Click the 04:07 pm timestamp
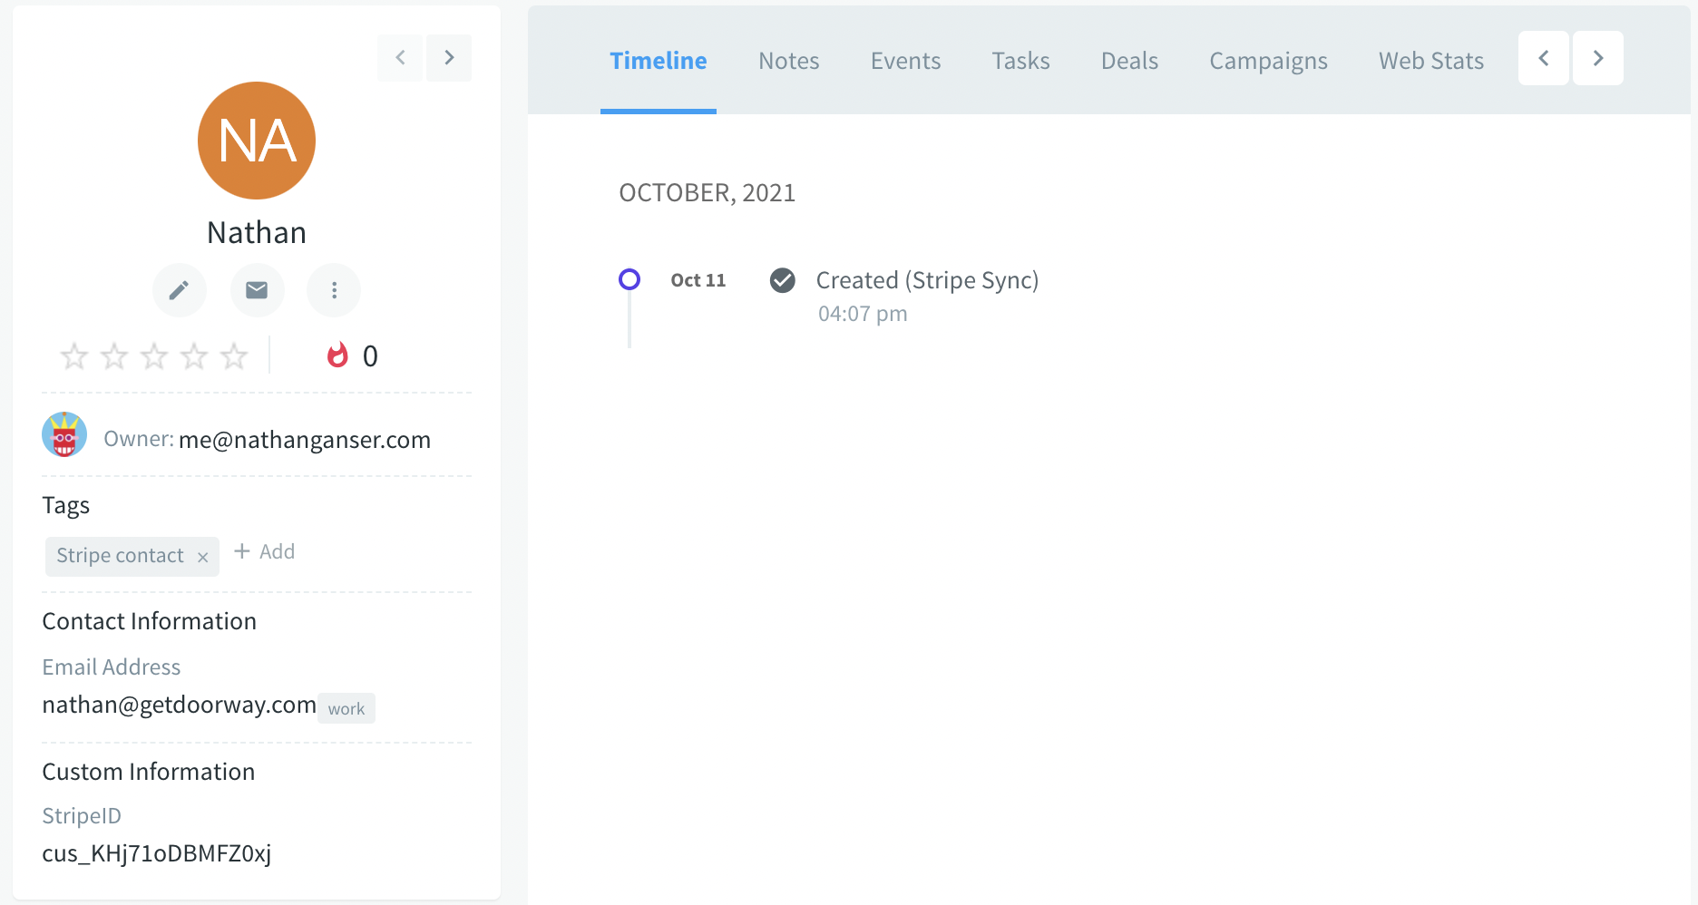 pyautogui.click(x=863, y=314)
